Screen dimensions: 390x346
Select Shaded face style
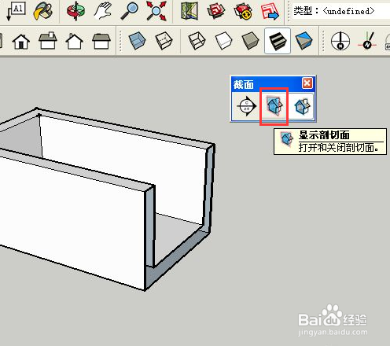pos(251,41)
